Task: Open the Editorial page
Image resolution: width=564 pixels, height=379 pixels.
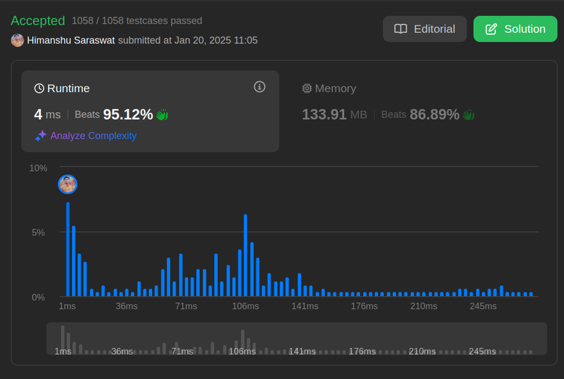Action: coord(425,29)
